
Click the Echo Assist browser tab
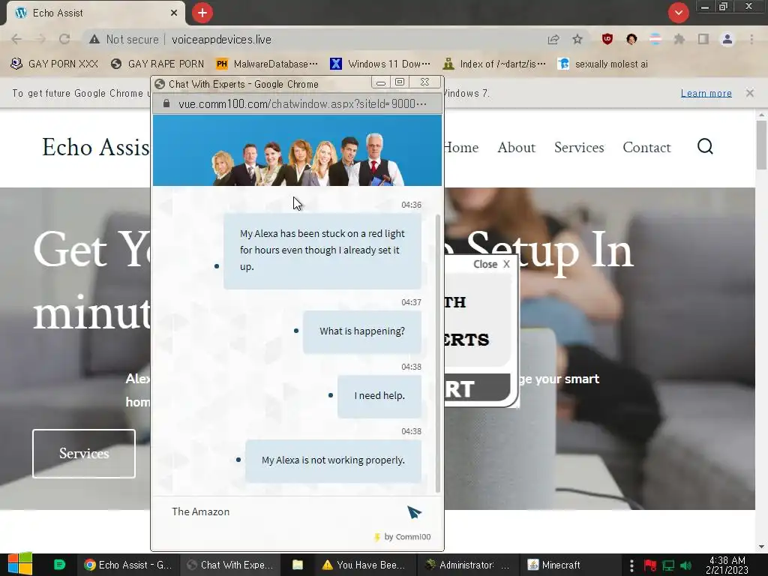click(95, 13)
